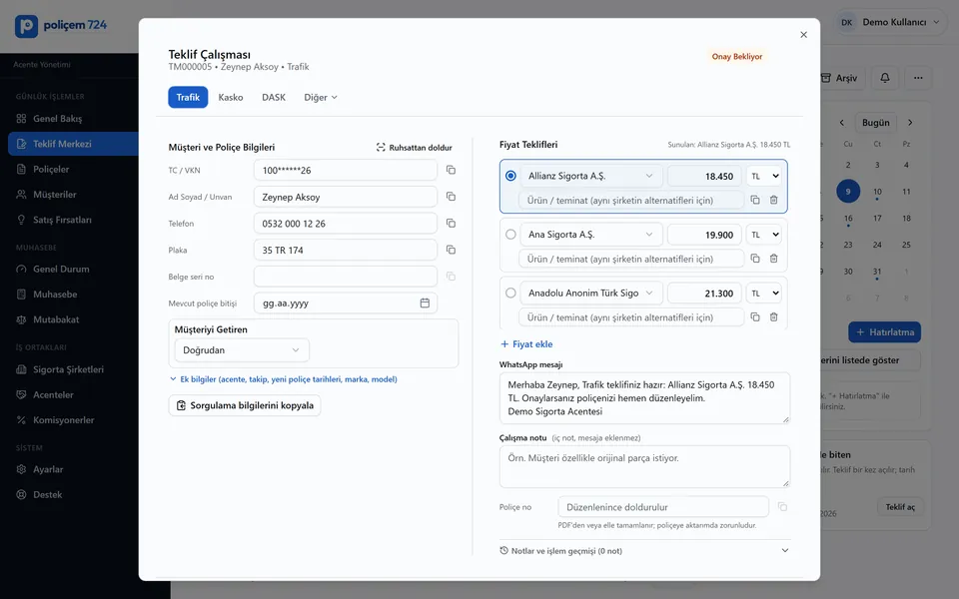Click the Hatırlatma button in background
The image size is (959, 599).
pos(884,331)
